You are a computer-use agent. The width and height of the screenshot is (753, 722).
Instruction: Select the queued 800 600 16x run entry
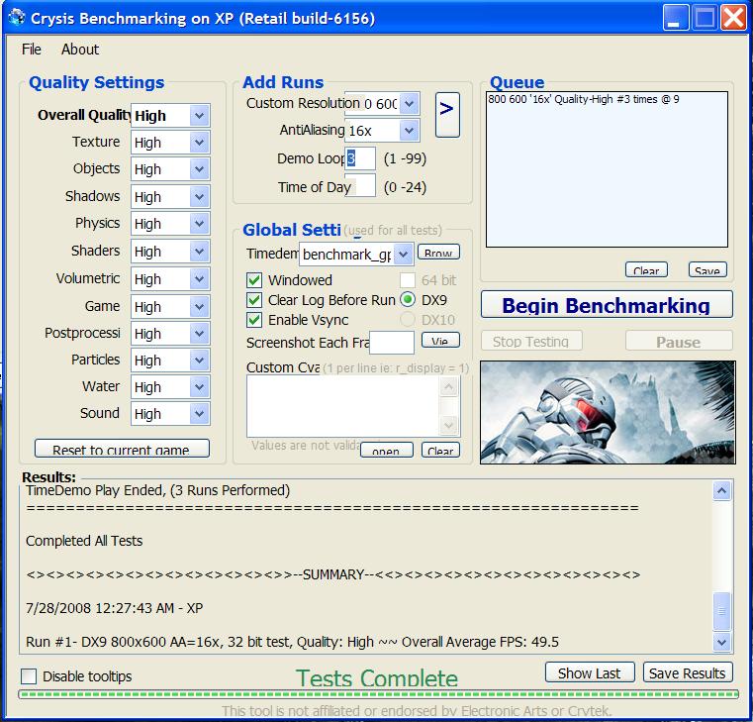(x=584, y=99)
